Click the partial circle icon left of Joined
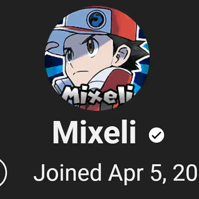The image size is (199, 199). pyautogui.click(x=2, y=173)
